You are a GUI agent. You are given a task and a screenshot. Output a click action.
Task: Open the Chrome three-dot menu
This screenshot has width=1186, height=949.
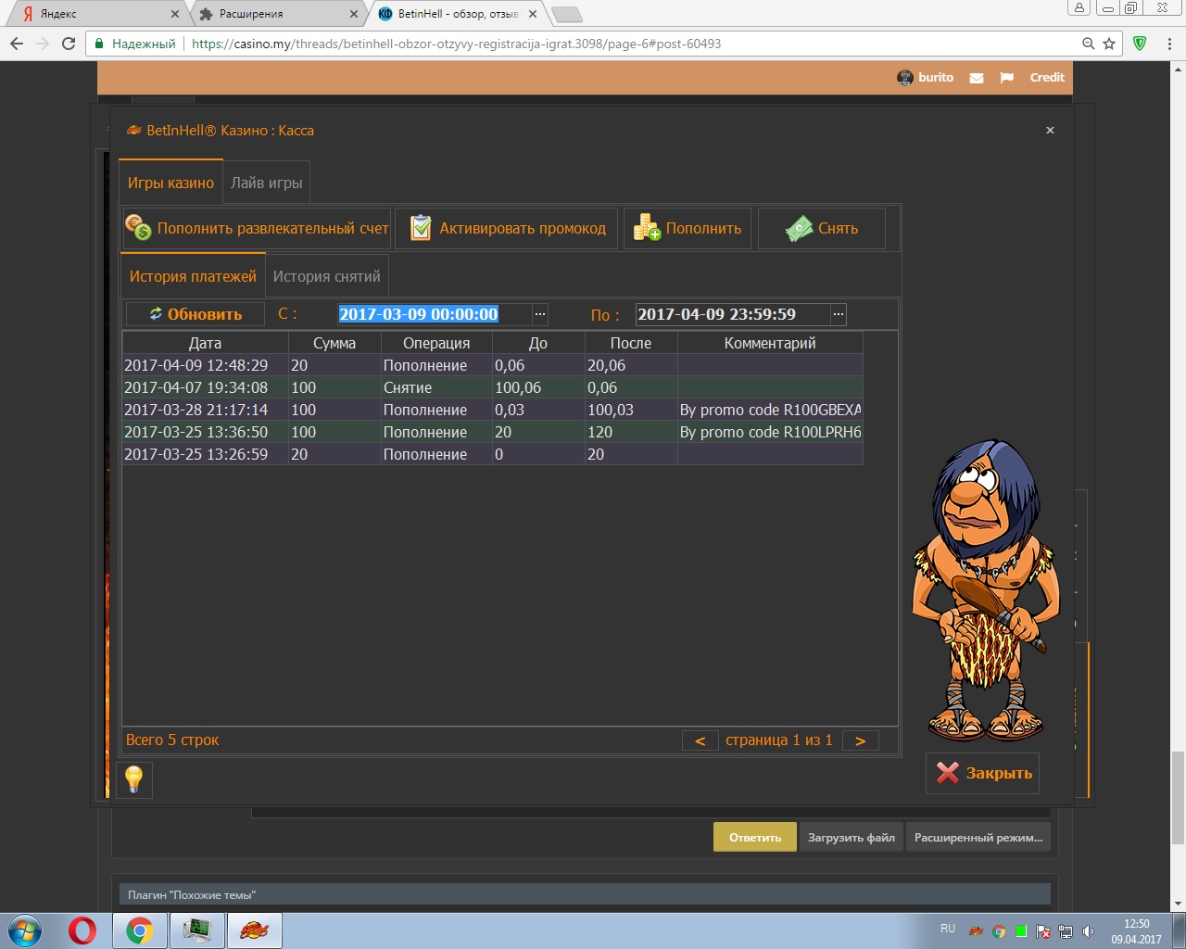1170,44
